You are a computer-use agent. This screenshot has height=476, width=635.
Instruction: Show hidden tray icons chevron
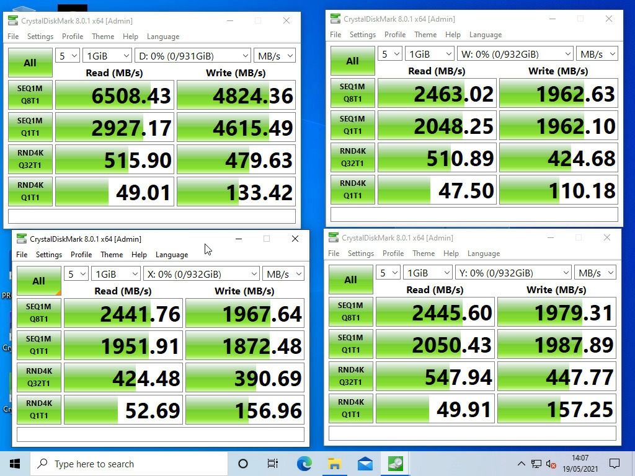[x=521, y=464]
